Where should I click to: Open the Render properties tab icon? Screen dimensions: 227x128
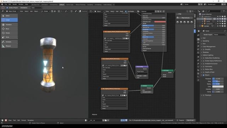(x=198, y=39)
